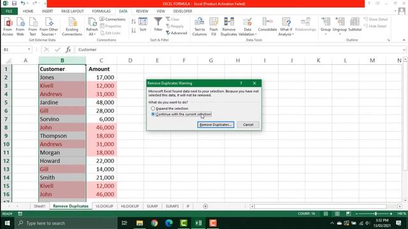Click the zoom out minus button
Screen dimensions: 408x229
tap(357, 214)
